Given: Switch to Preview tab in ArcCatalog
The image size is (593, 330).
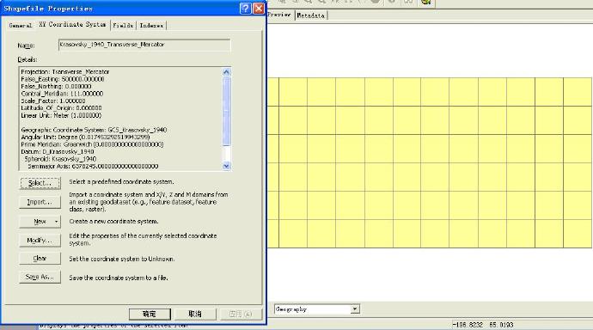Looking at the screenshot, I should (280, 15).
